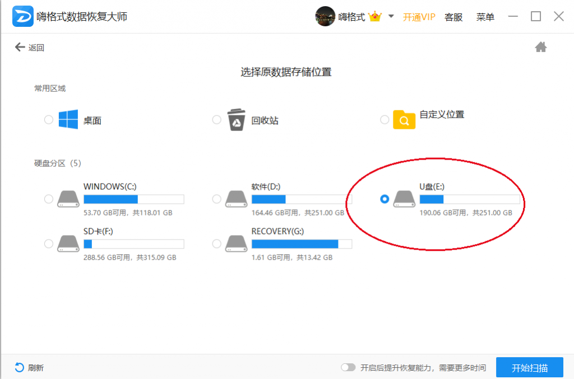Screen dimensions: 574x379
Task: Click the SD卡(F:) drive icon
Action: pyautogui.click(x=68, y=244)
